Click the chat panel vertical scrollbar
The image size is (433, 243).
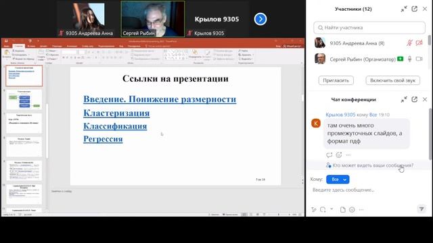click(x=430, y=134)
